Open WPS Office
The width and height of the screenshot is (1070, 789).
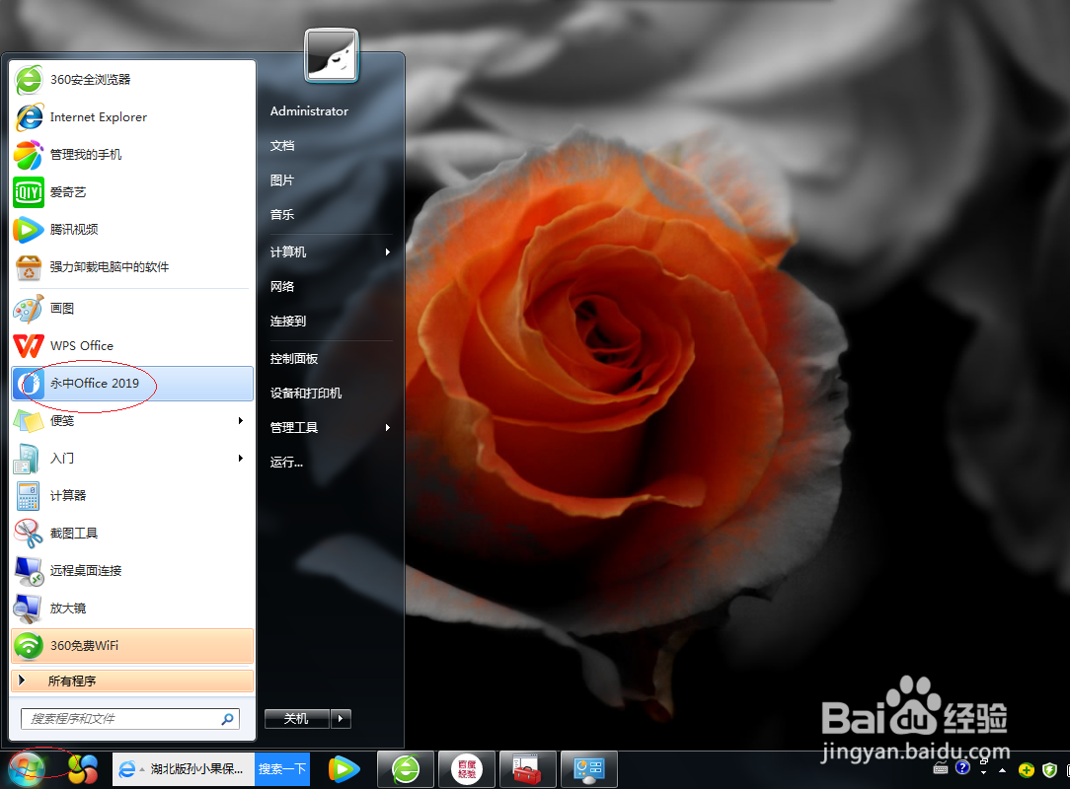[132, 346]
